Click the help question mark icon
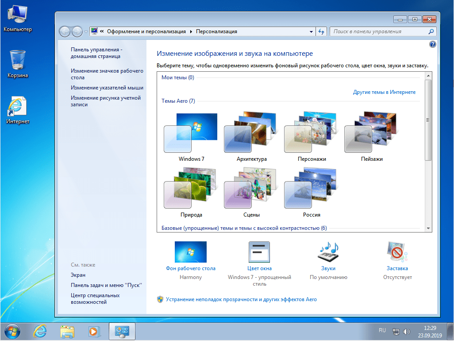 click(432, 44)
